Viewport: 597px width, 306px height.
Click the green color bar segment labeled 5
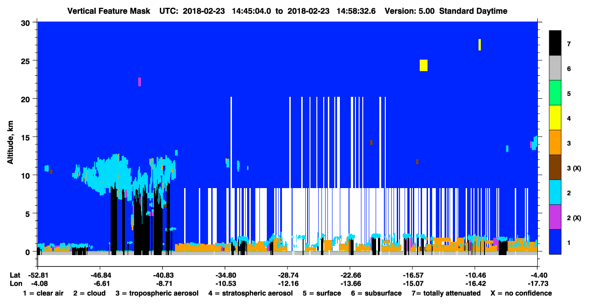[555, 93]
